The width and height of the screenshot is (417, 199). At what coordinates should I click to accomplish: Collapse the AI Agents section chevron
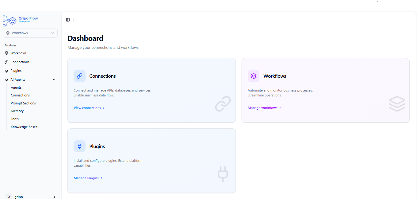click(54, 80)
